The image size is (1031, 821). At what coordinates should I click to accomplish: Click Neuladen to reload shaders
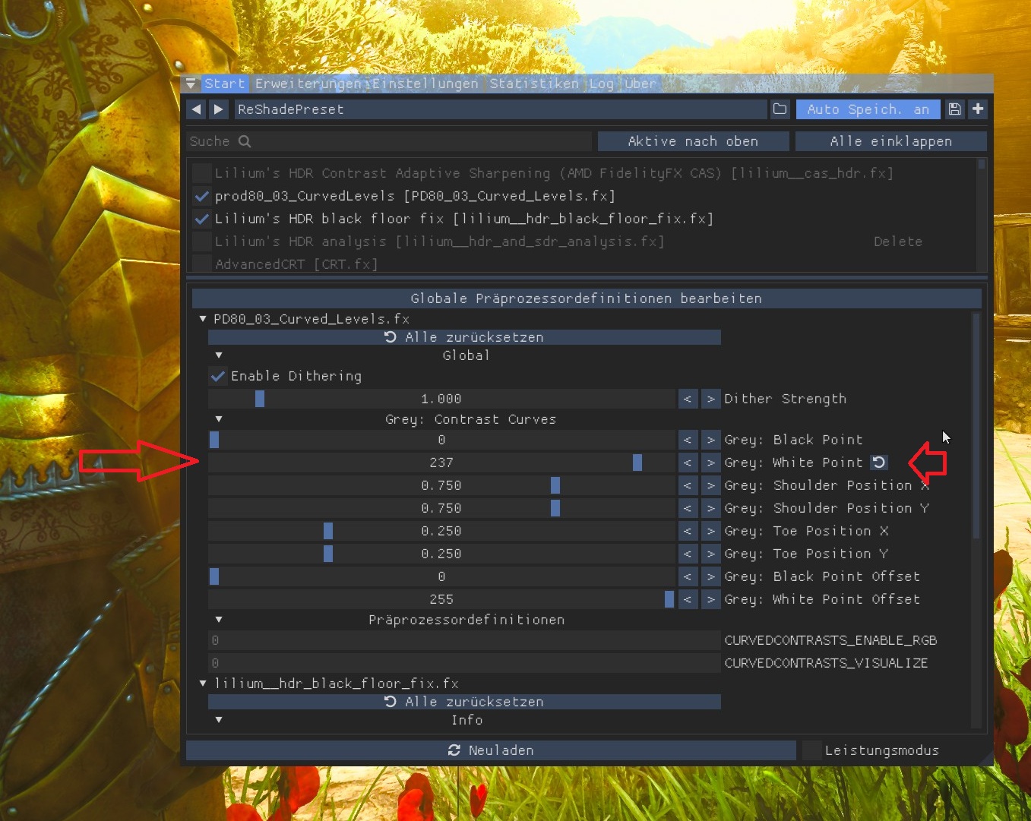coord(491,750)
